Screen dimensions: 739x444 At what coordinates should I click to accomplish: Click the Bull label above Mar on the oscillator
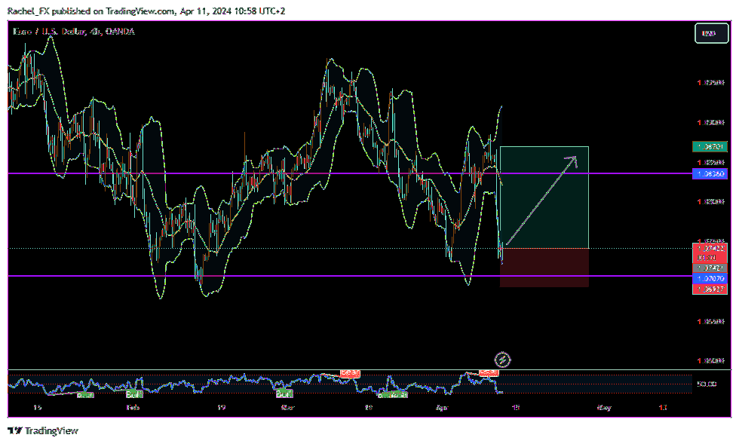point(284,394)
